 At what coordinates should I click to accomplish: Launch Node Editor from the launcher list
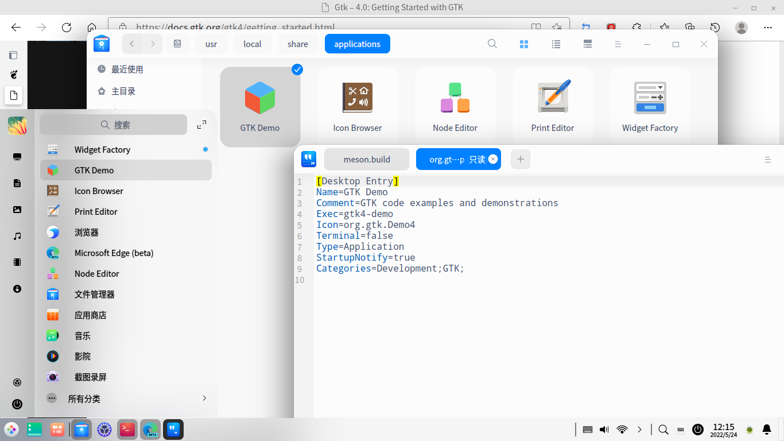[126, 273]
